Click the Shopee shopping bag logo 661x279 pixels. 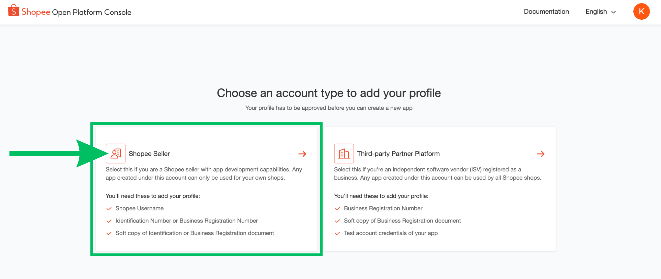click(14, 11)
